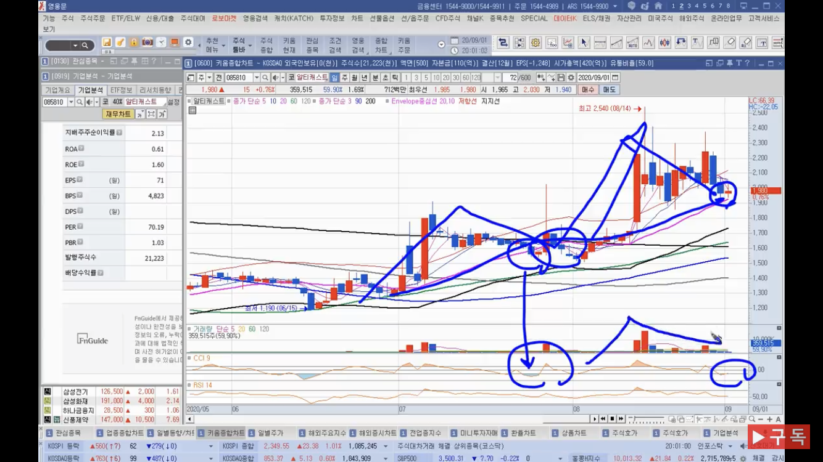Click the settings gear icon beside monitor icon
Image resolution: width=823 pixels, height=462 pixels.
click(x=188, y=43)
